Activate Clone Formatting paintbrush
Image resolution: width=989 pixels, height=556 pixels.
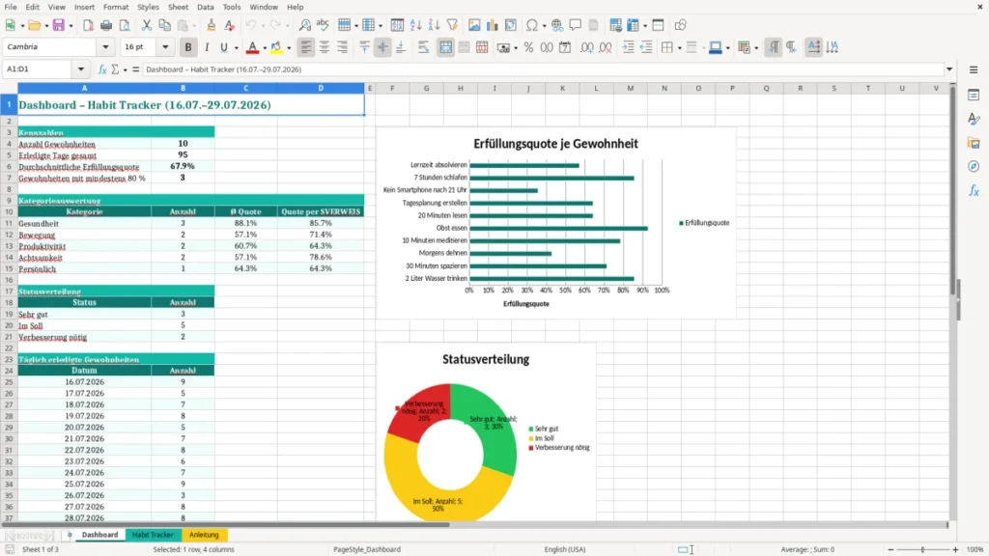tap(211, 25)
